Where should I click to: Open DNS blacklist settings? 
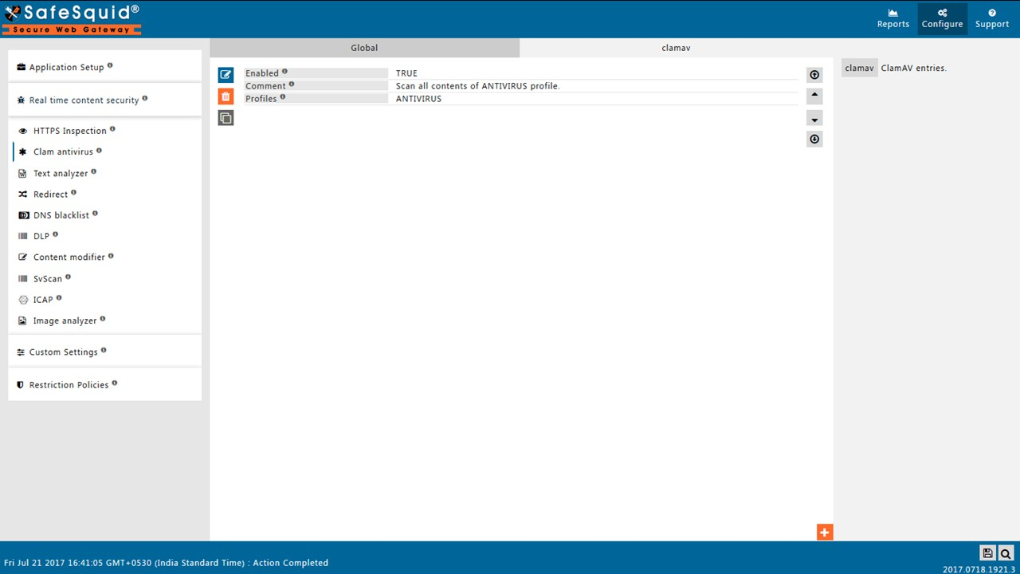tap(61, 215)
